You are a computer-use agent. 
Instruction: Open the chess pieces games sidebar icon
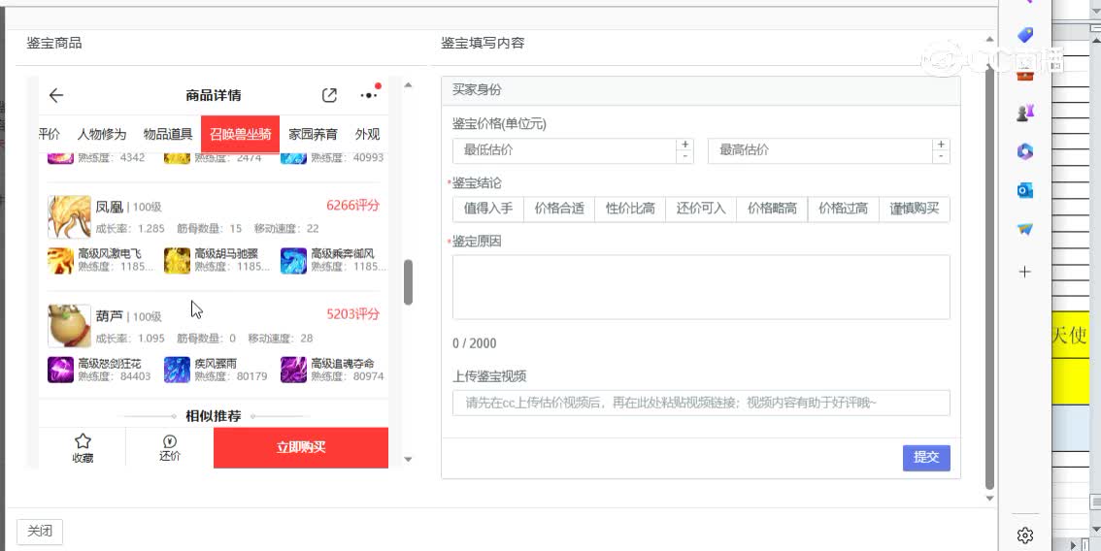tap(1025, 113)
